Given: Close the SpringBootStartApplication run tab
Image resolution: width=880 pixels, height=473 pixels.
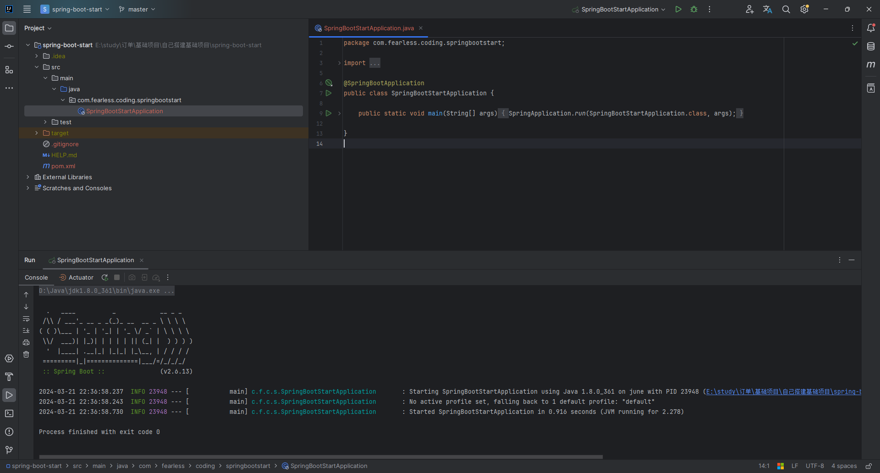Looking at the screenshot, I should pyautogui.click(x=142, y=260).
